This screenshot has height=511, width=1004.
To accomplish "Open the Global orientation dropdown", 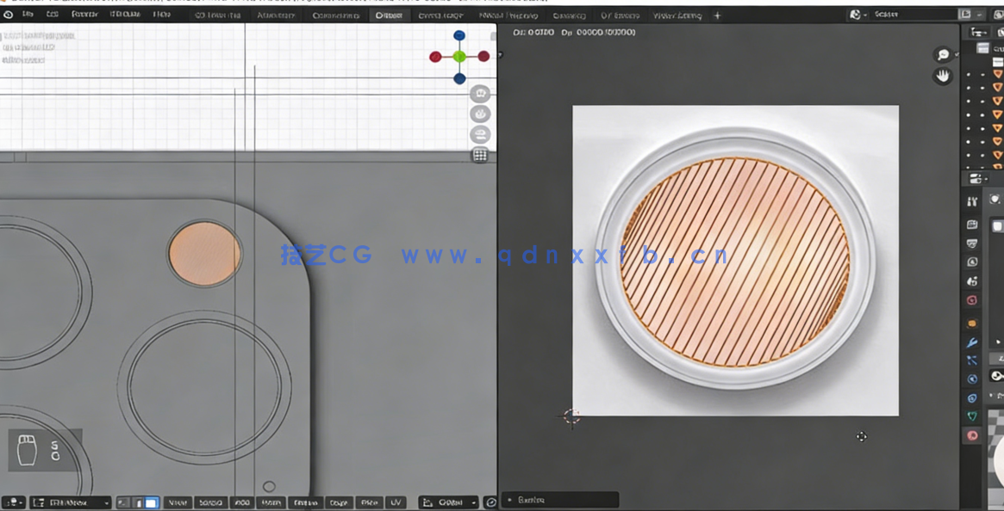I will (448, 502).
